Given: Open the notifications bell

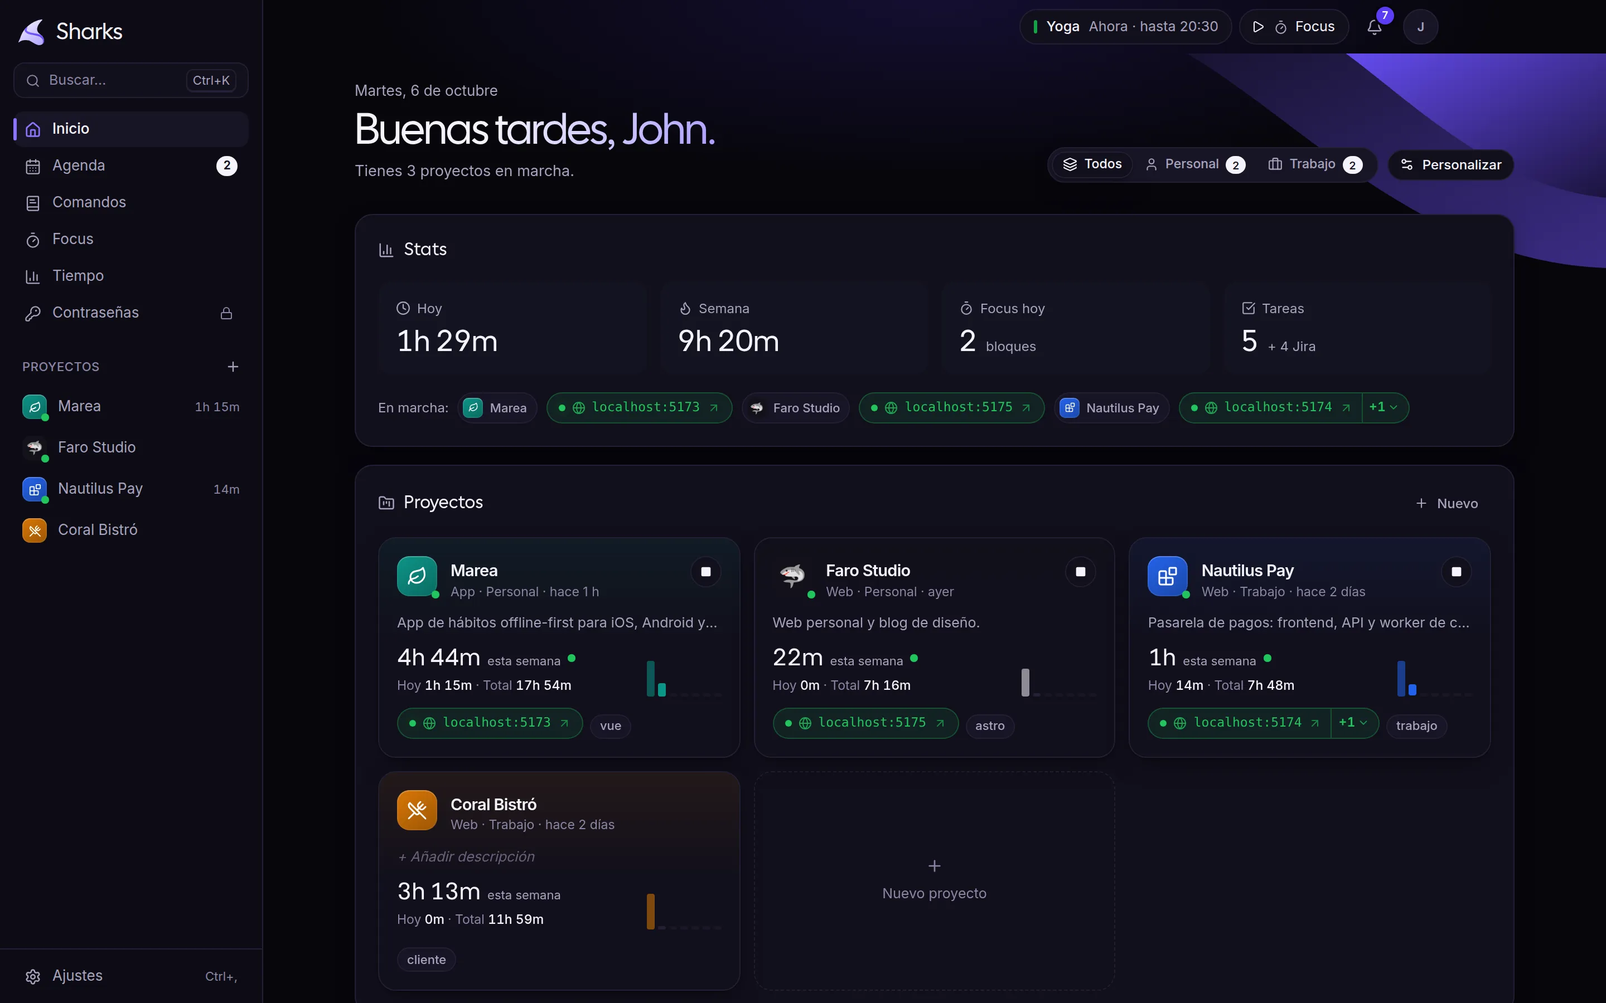Looking at the screenshot, I should click(x=1375, y=27).
